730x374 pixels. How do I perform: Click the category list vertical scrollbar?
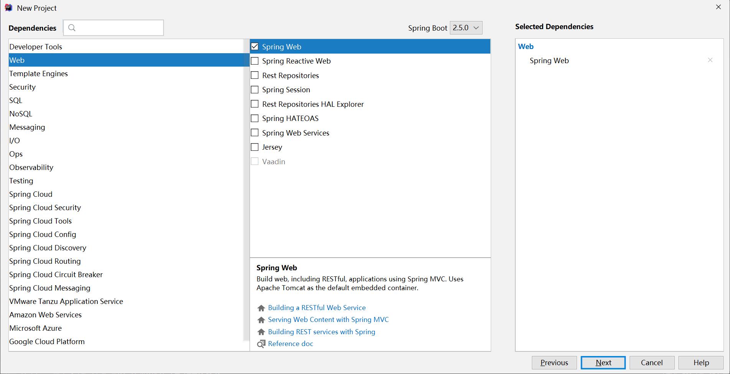[x=247, y=190]
